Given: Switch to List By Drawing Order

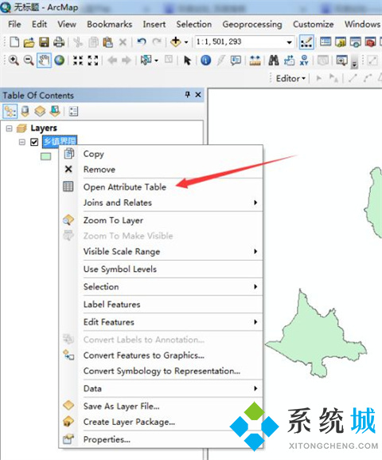Looking at the screenshot, I should click(10, 112).
